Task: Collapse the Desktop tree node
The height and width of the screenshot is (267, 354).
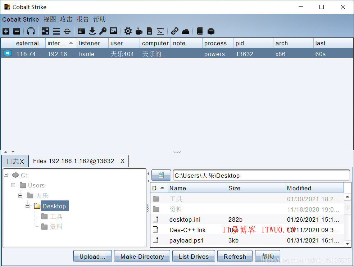Action: [28, 205]
